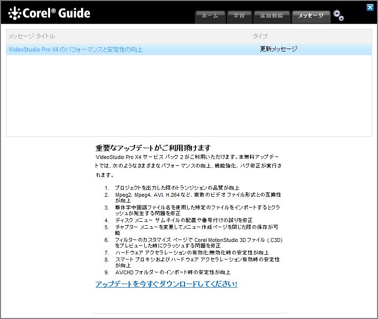Click heading 重要なアップデートがご利用頂けます

pos(153,148)
